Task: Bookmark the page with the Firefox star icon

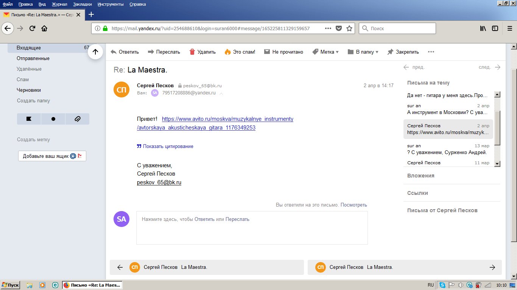Action: pyautogui.click(x=349, y=28)
